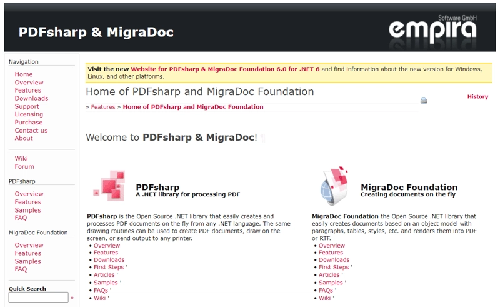This screenshot has height=307, width=500.
Task: Click FAQs in MigraDoc Foundation content list
Action: (326, 290)
